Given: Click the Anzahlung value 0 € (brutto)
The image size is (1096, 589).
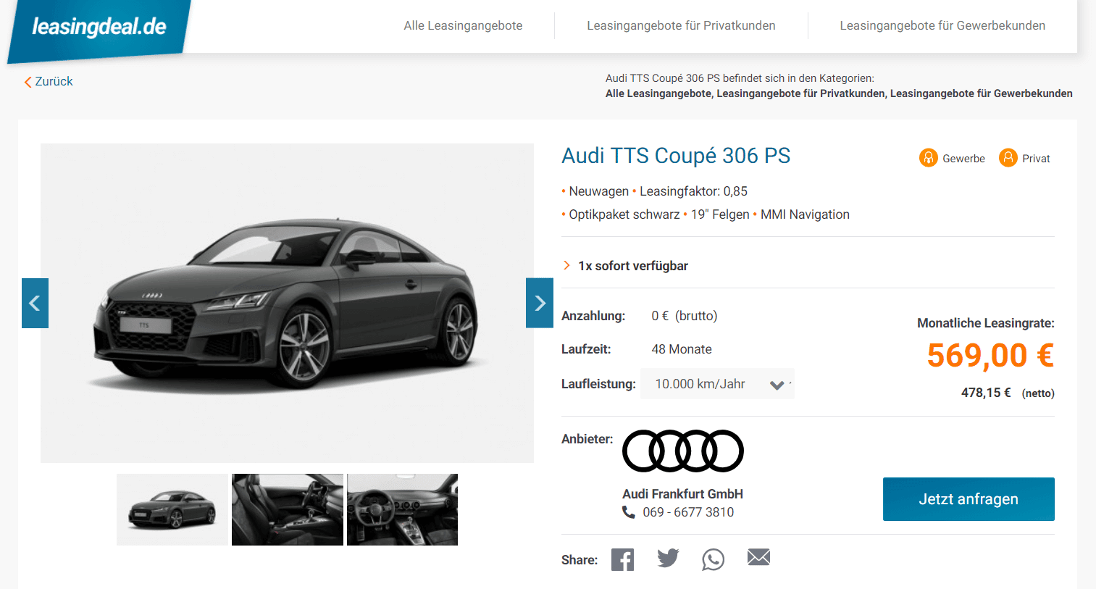Looking at the screenshot, I should coord(685,316).
